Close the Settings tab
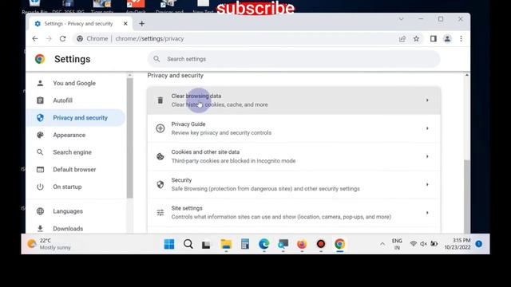The height and width of the screenshot is (287, 511). tap(125, 23)
